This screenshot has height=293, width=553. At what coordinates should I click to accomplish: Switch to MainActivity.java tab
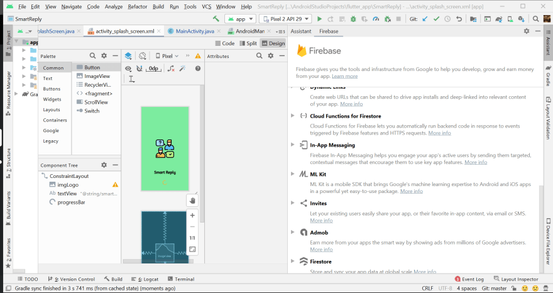pyautogui.click(x=195, y=31)
